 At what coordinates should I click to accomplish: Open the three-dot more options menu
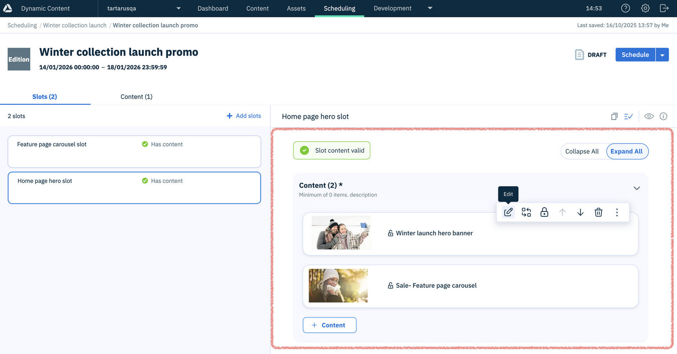pos(617,212)
